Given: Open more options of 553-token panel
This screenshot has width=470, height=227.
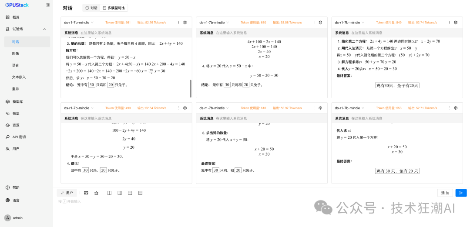Looking at the screenshot, I should [x=450, y=108].
